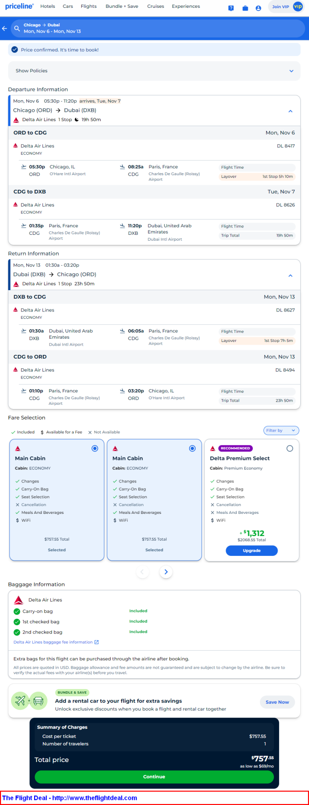Click the magnifier search icon
The width and height of the screenshot is (309, 805).
point(17,29)
